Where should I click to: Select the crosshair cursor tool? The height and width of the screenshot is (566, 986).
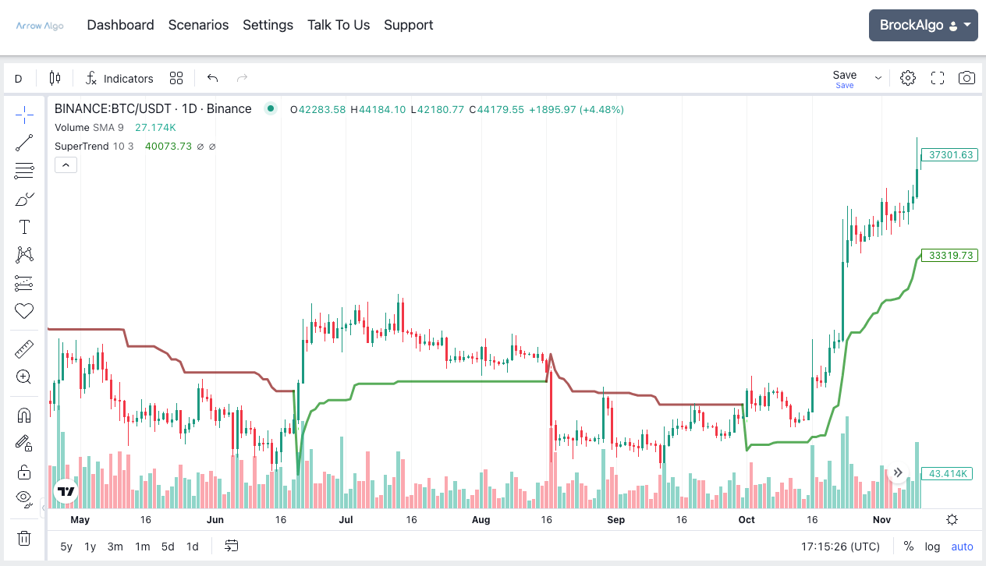(23, 114)
